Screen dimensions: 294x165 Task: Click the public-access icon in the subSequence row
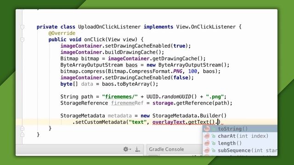click(x=214, y=151)
